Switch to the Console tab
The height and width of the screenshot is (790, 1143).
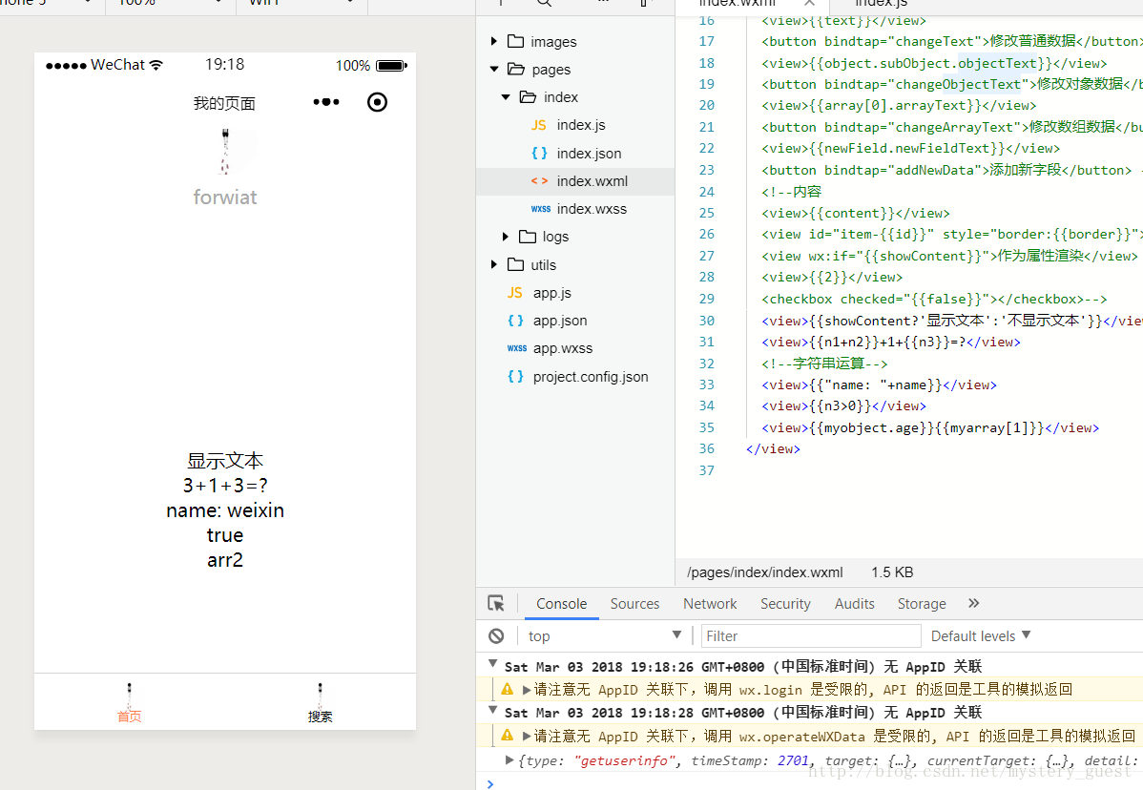(561, 603)
